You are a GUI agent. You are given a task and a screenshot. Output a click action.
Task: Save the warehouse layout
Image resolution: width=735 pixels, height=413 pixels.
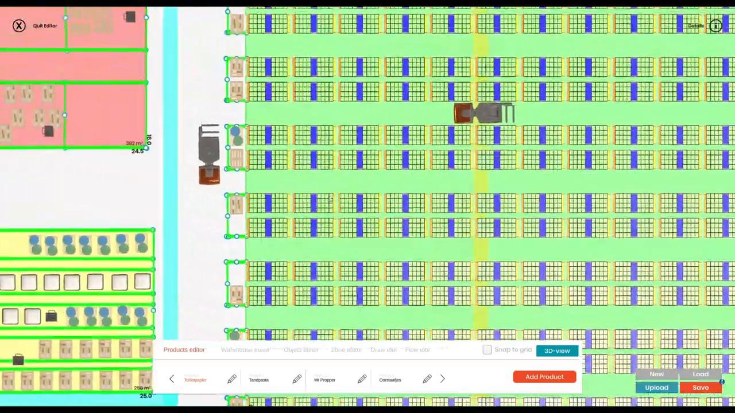(x=701, y=388)
